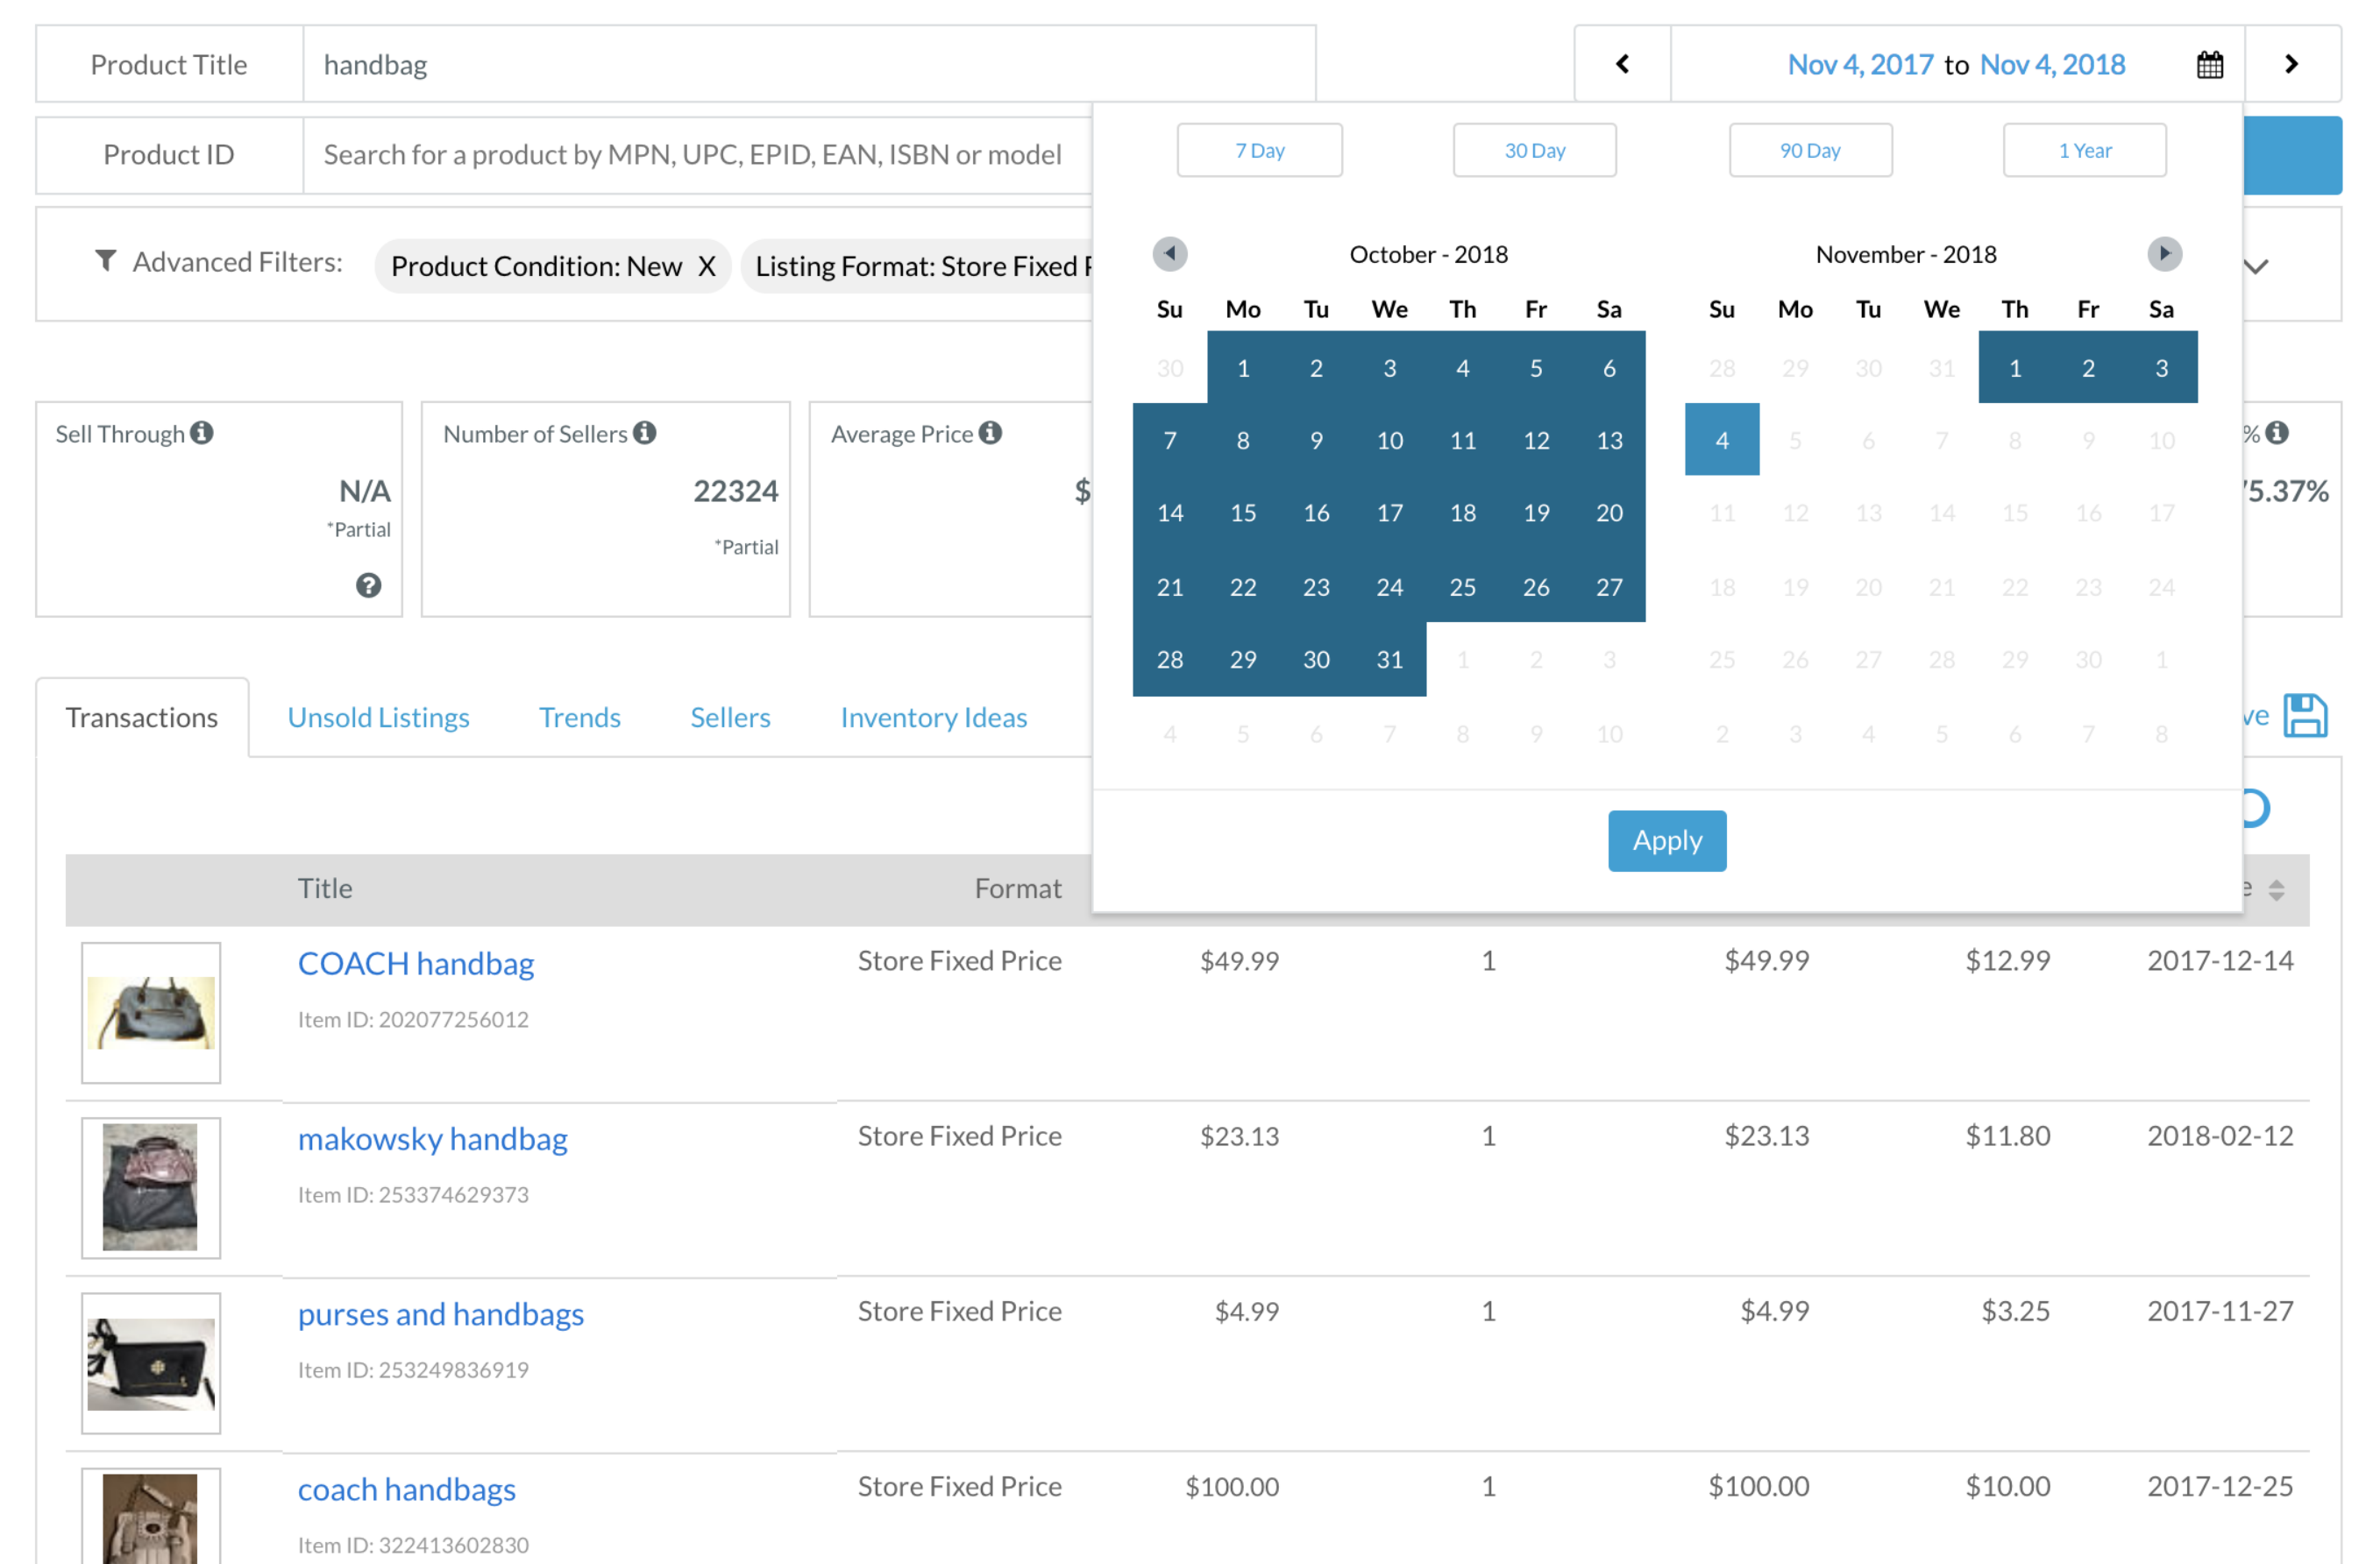
Task: Go to previous date range arrow
Action: 1622,65
